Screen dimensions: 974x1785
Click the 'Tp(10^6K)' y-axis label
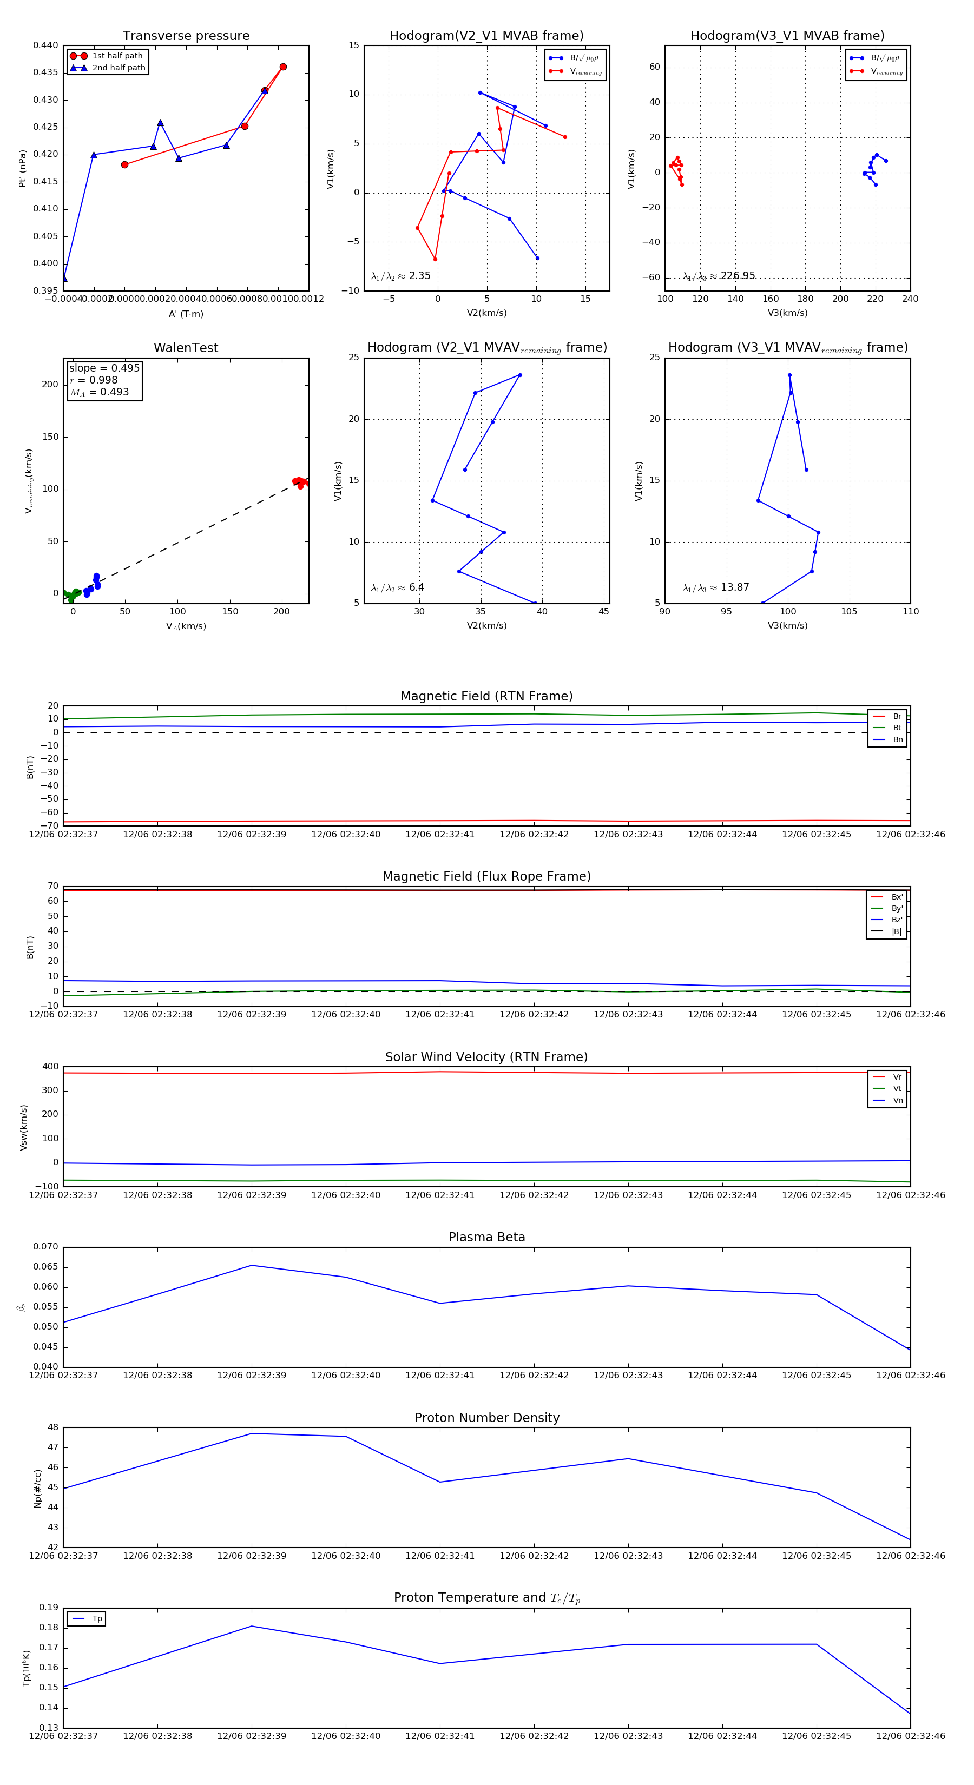tap(27, 1668)
